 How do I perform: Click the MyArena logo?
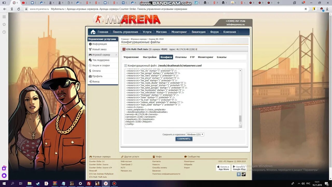[x=127, y=20]
